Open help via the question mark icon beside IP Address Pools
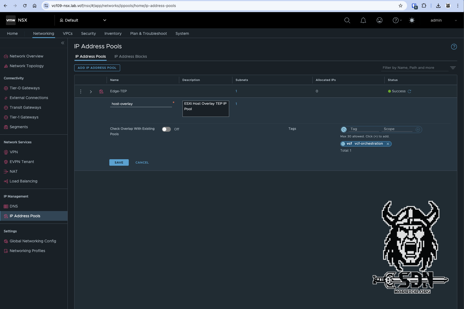Screen dimensions: 464x309 coord(454,47)
